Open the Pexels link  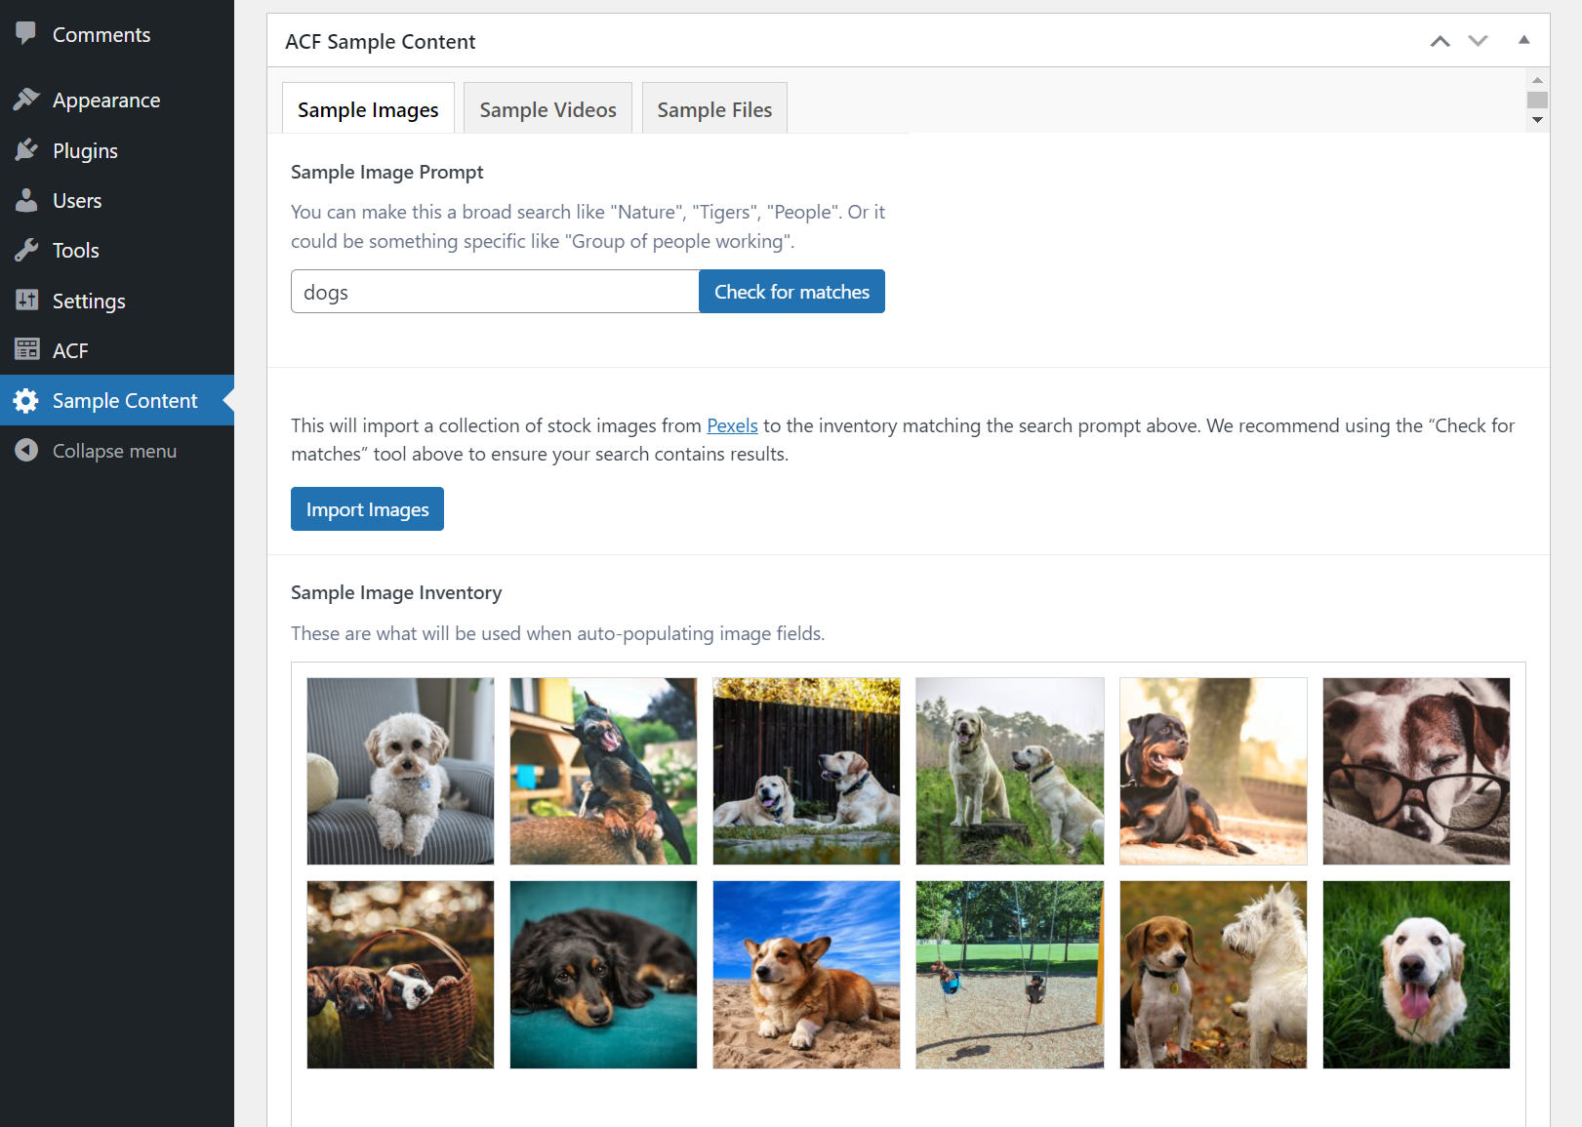732,425
